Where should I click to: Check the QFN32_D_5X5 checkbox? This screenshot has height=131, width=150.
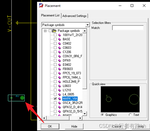55,111
